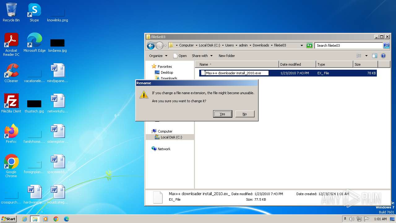Select the hardwarezip Word document icon
This screenshot has width=396, height=223.
click(x=34, y=194)
